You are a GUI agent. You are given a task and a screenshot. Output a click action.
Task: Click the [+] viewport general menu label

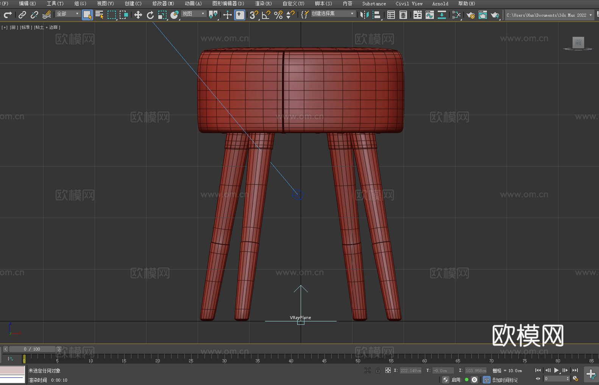pos(5,27)
